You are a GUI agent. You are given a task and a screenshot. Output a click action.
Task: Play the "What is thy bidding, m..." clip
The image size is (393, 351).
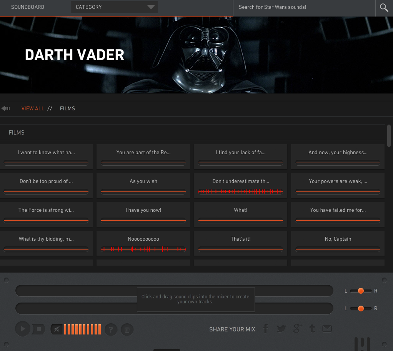coord(47,243)
